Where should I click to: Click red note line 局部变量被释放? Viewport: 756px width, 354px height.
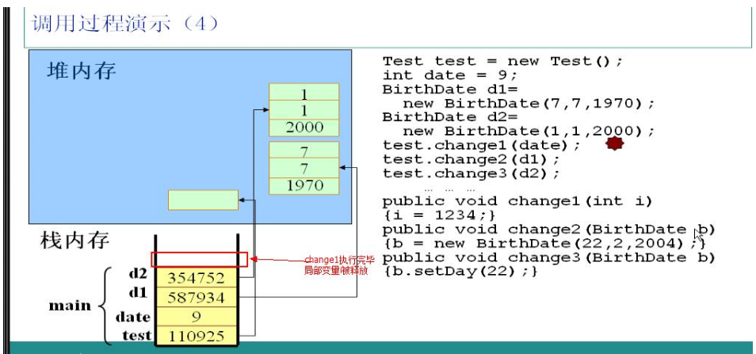pos(336,271)
